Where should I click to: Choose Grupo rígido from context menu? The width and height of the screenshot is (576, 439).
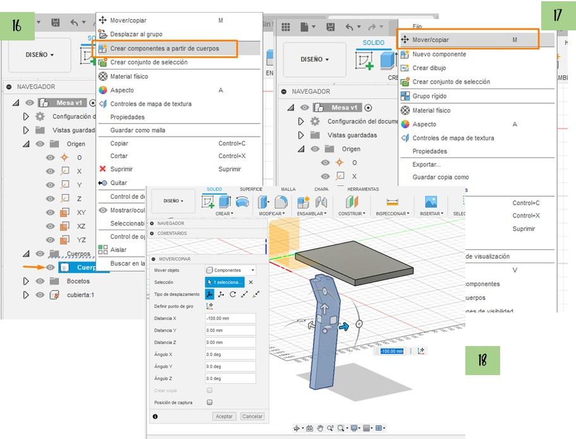tap(429, 96)
